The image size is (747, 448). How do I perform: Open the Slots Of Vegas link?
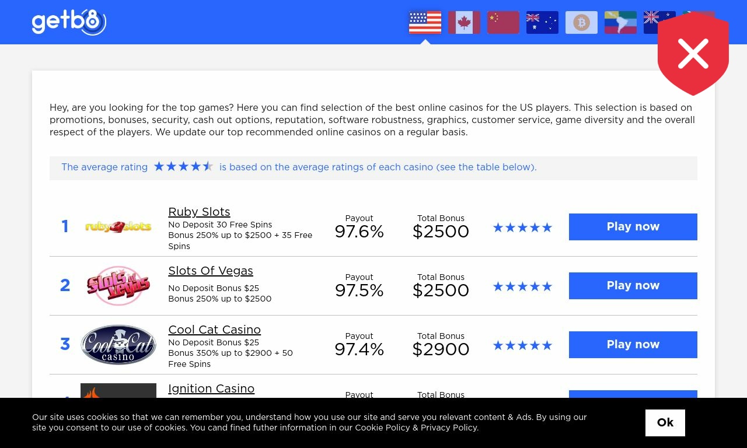tap(211, 271)
